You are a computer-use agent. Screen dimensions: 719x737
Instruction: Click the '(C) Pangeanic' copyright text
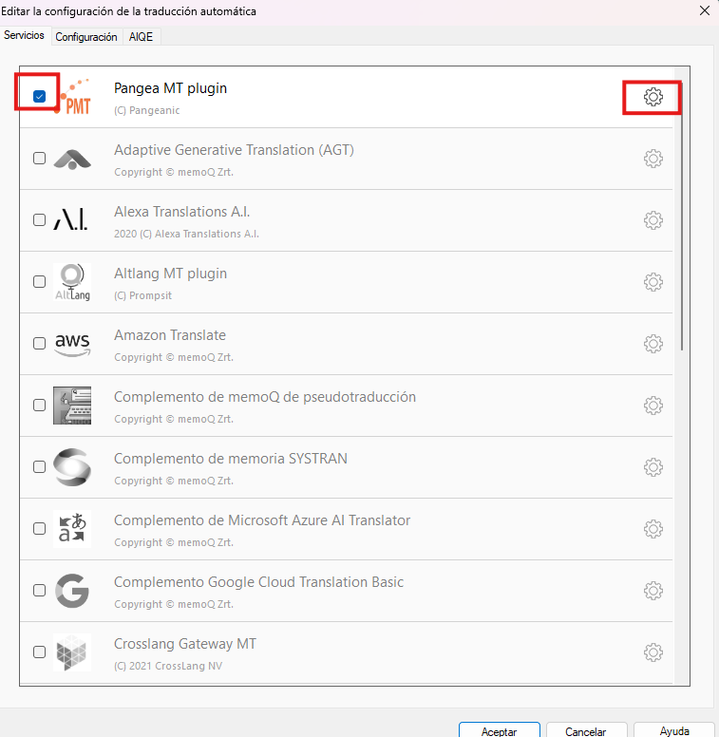tap(146, 110)
